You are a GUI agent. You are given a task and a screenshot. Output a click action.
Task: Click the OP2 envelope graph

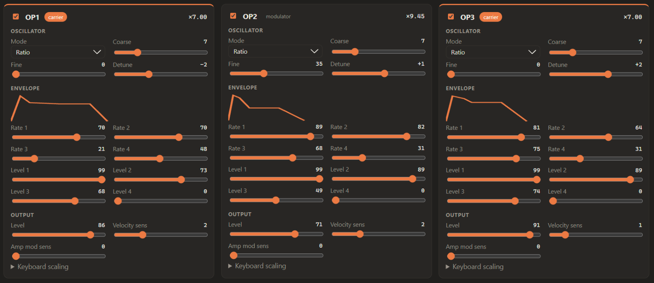(x=266, y=107)
